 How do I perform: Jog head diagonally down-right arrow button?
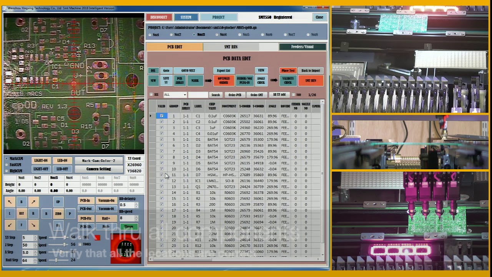(33, 225)
